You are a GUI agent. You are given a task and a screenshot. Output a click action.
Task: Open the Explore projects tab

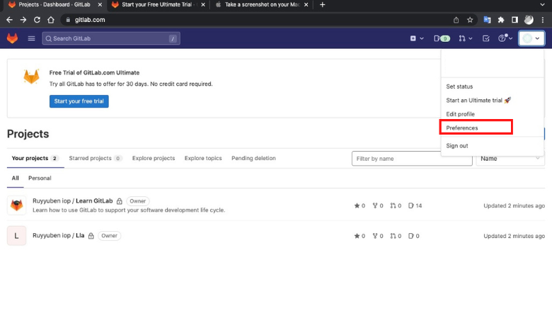click(x=154, y=158)
